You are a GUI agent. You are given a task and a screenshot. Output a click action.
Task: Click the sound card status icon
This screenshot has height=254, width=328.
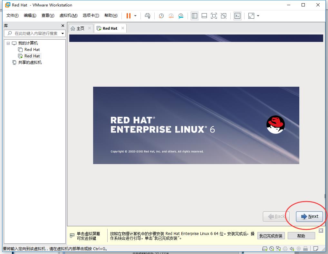pos(292,249)
